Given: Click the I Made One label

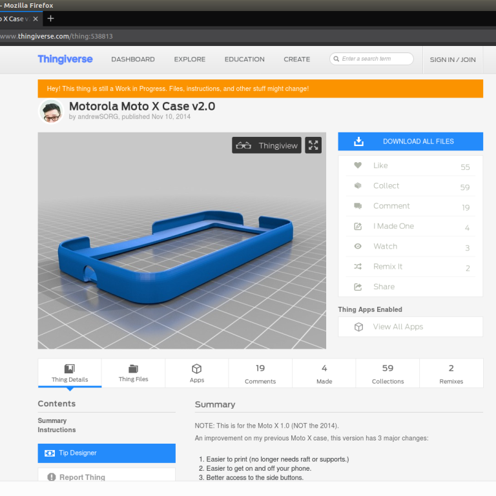Looking at the screenshot, I should pos(393,226).
